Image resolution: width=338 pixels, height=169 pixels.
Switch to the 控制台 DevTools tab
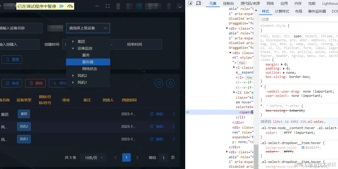[228, 3]
